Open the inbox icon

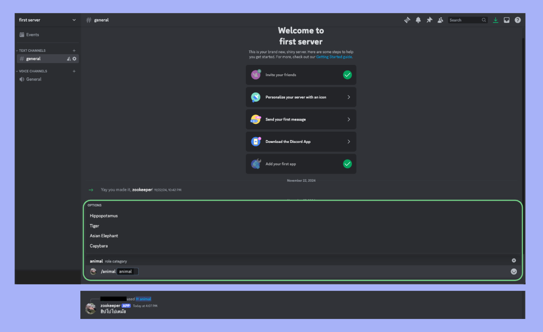click(507, 20)
